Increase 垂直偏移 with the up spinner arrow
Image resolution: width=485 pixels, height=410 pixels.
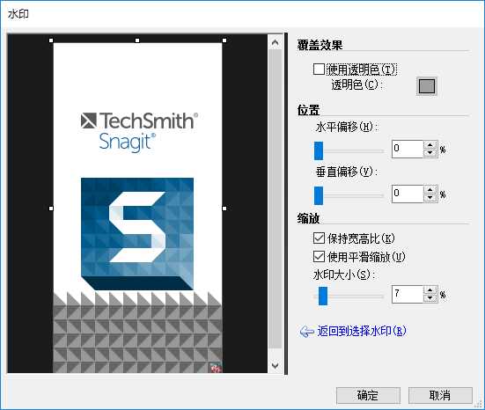430,190
